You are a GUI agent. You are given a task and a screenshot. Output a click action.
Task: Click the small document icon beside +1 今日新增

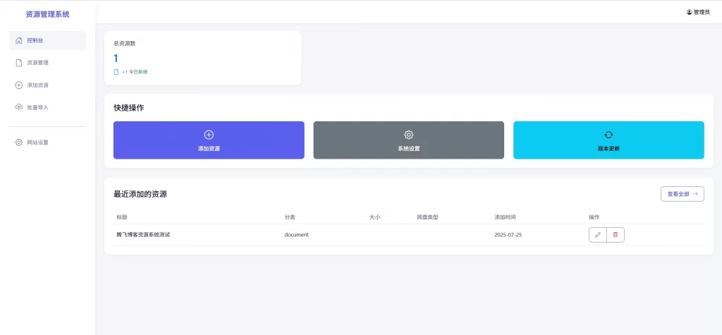(x=116, y=72)
